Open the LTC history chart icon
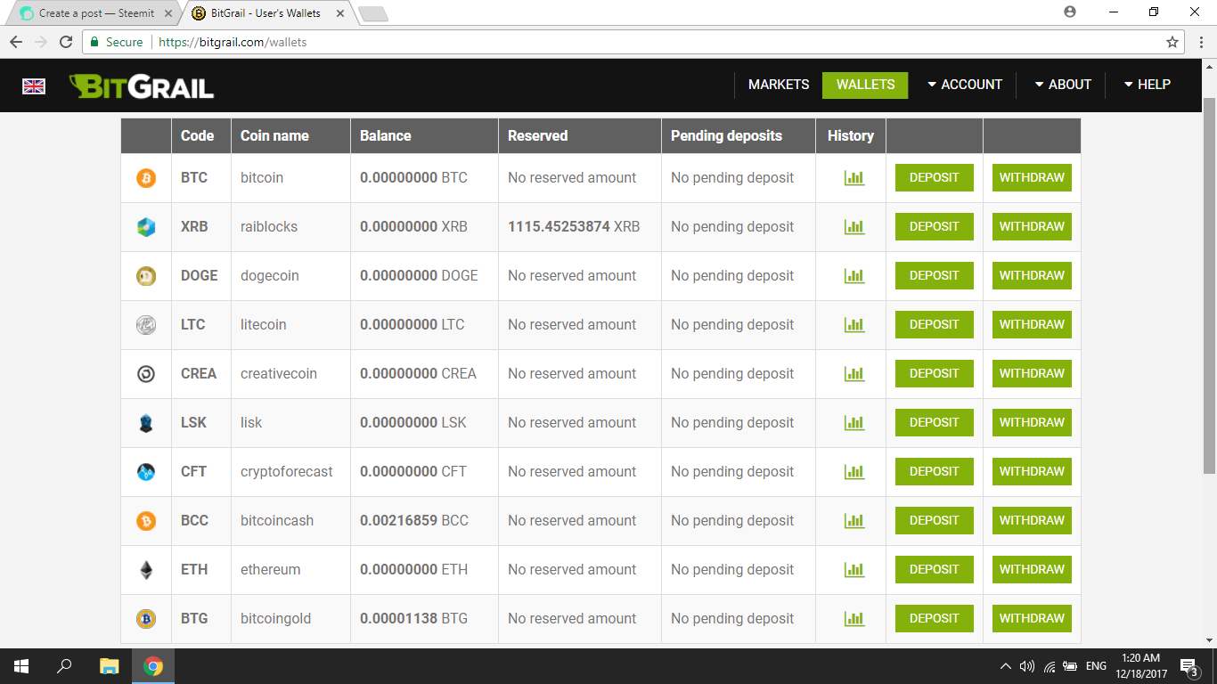1217x684 pixels. (x=854, y=325)
